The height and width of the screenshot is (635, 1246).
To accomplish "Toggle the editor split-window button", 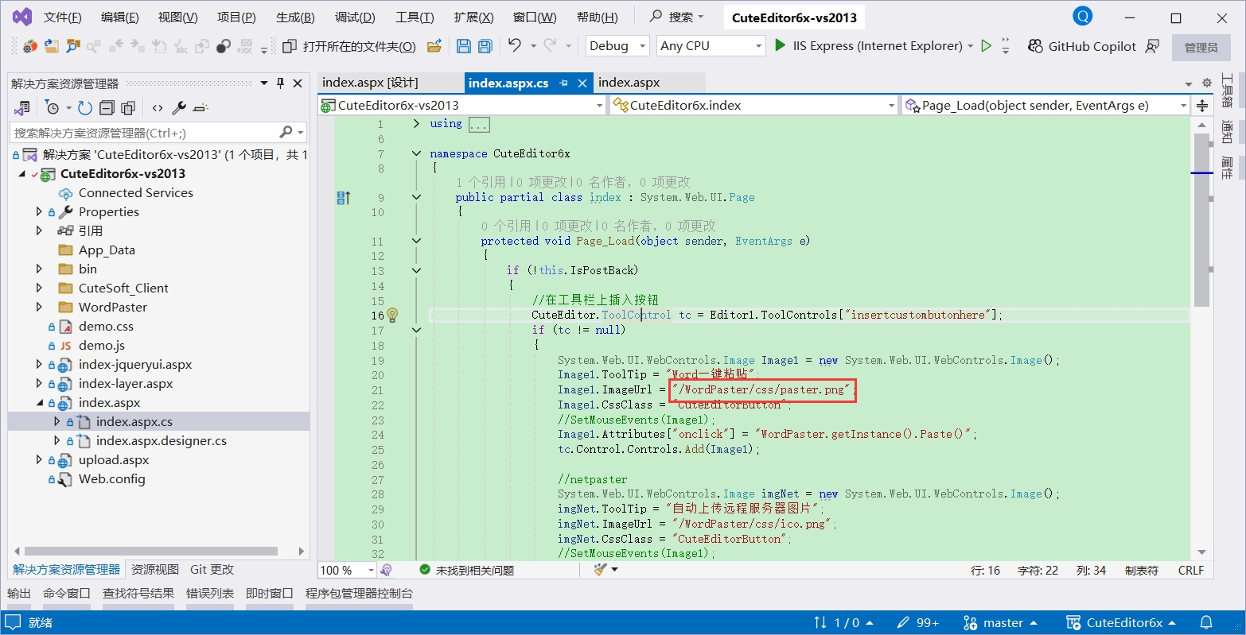I will (1202, 105).
